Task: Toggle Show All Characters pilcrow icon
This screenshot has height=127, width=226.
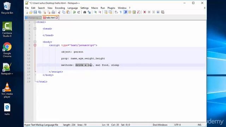Action: click(x=121, y=12)
